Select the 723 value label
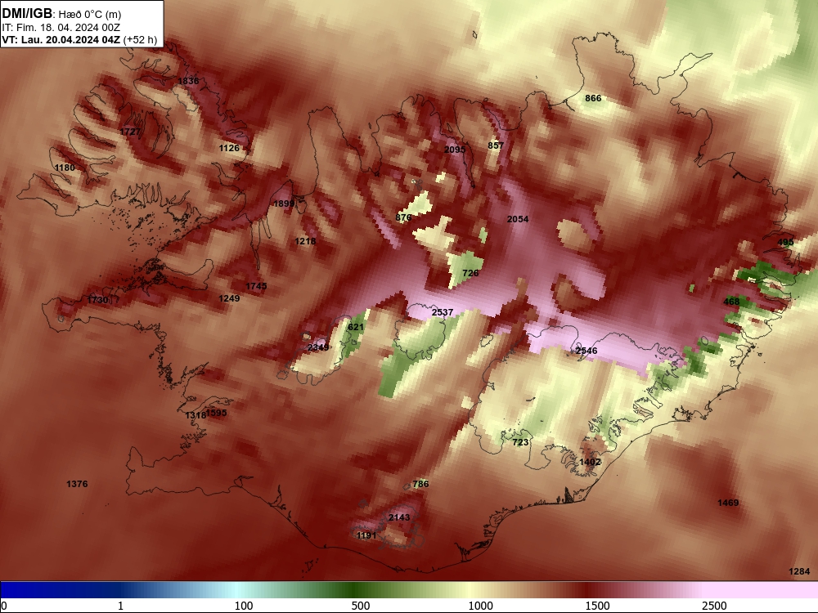Image resolution: width=818 pixels, height=613 pixels. pos(520,442)
